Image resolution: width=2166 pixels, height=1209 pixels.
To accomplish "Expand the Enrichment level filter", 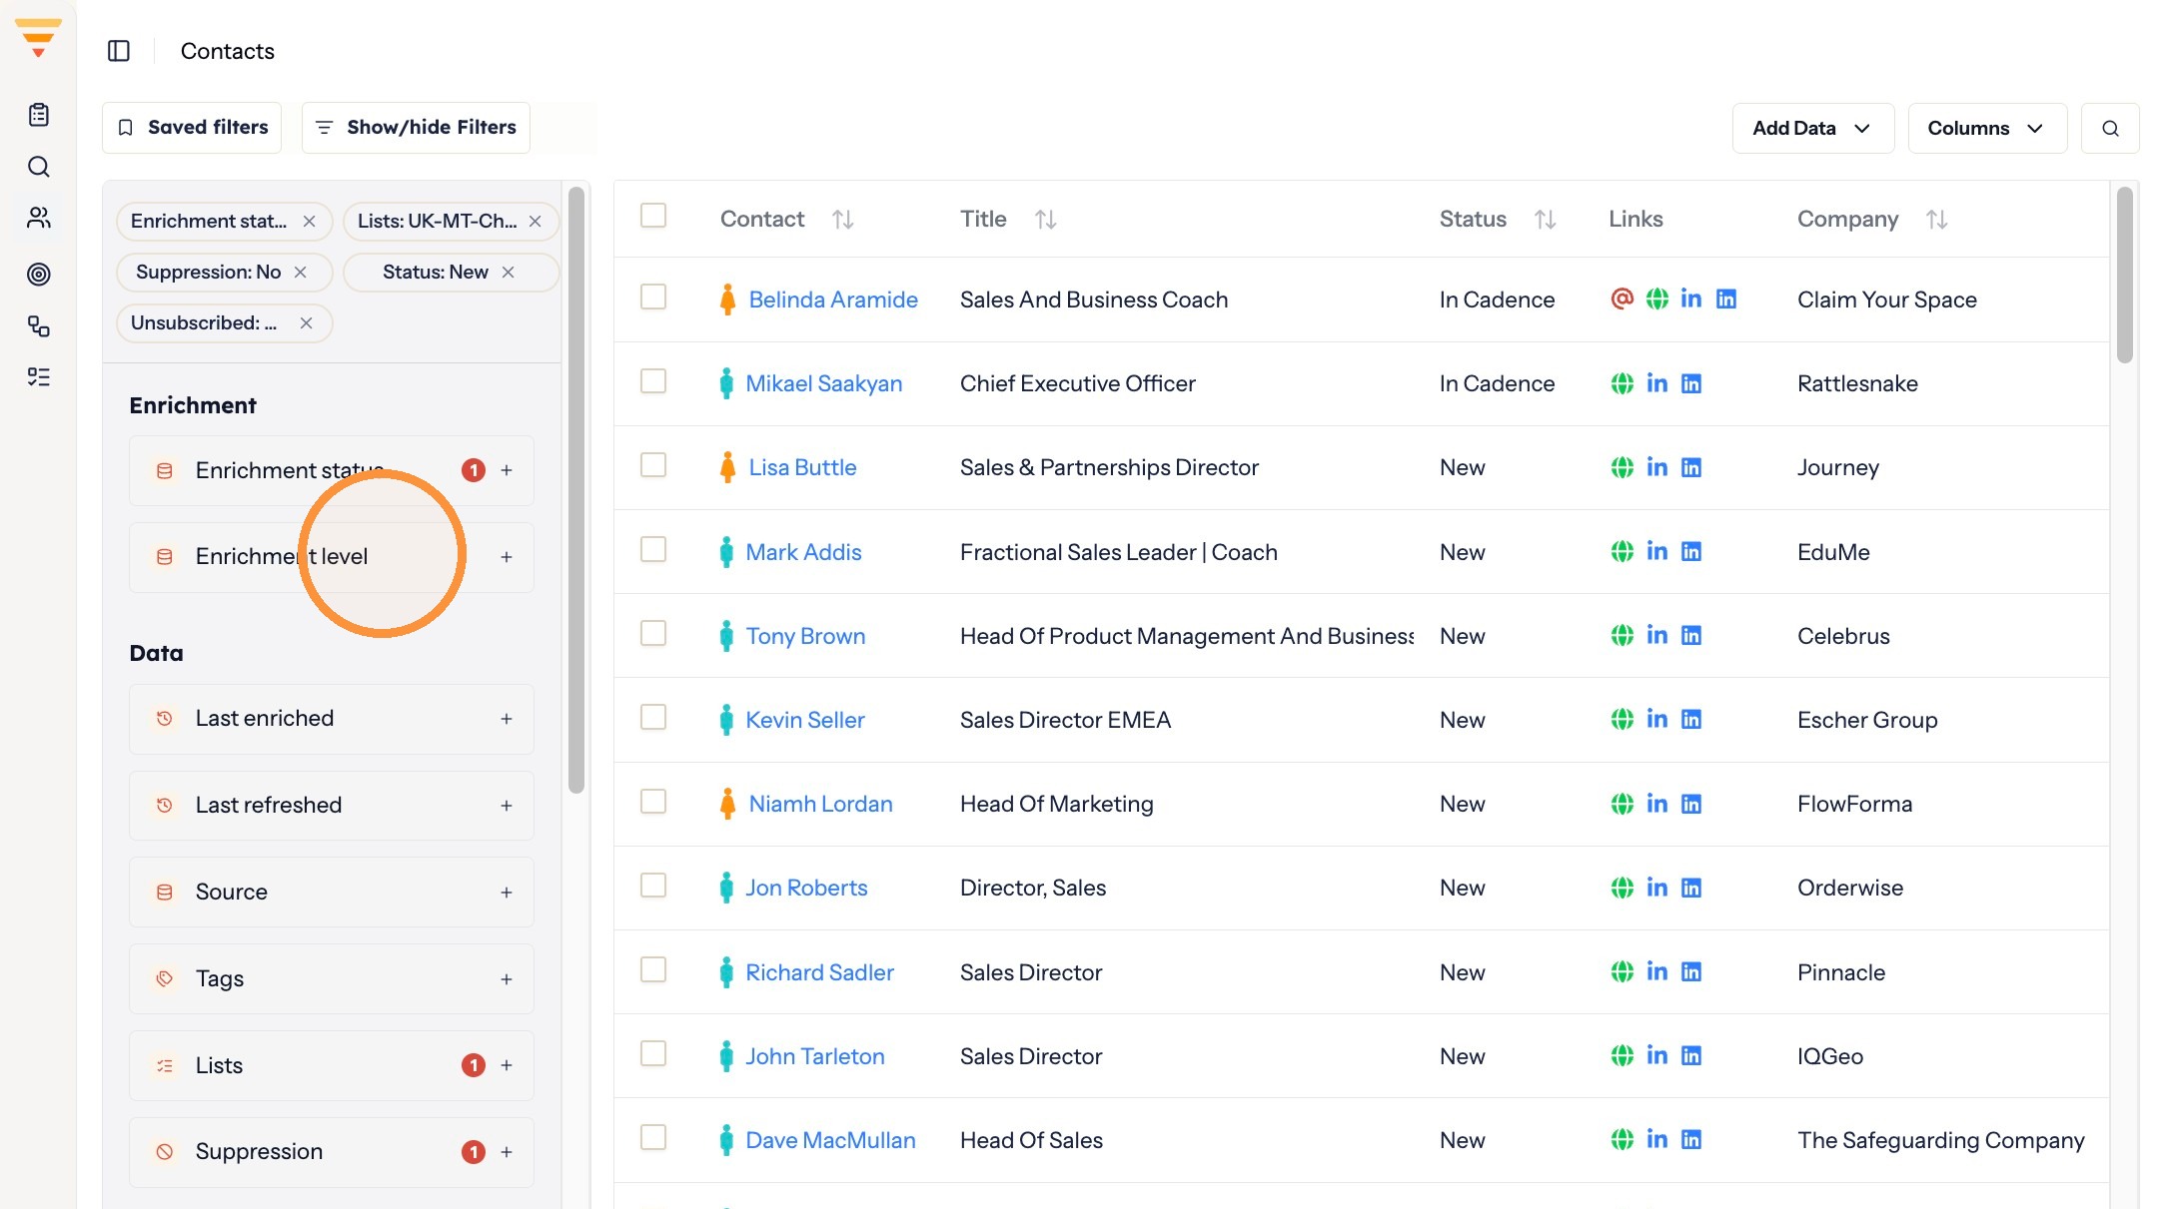I will pyautogui.click(x=507, y=557).
